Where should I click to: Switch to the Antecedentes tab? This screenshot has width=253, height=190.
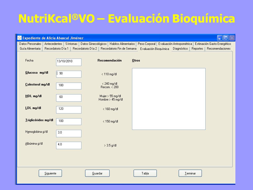[x=53, y=44]
